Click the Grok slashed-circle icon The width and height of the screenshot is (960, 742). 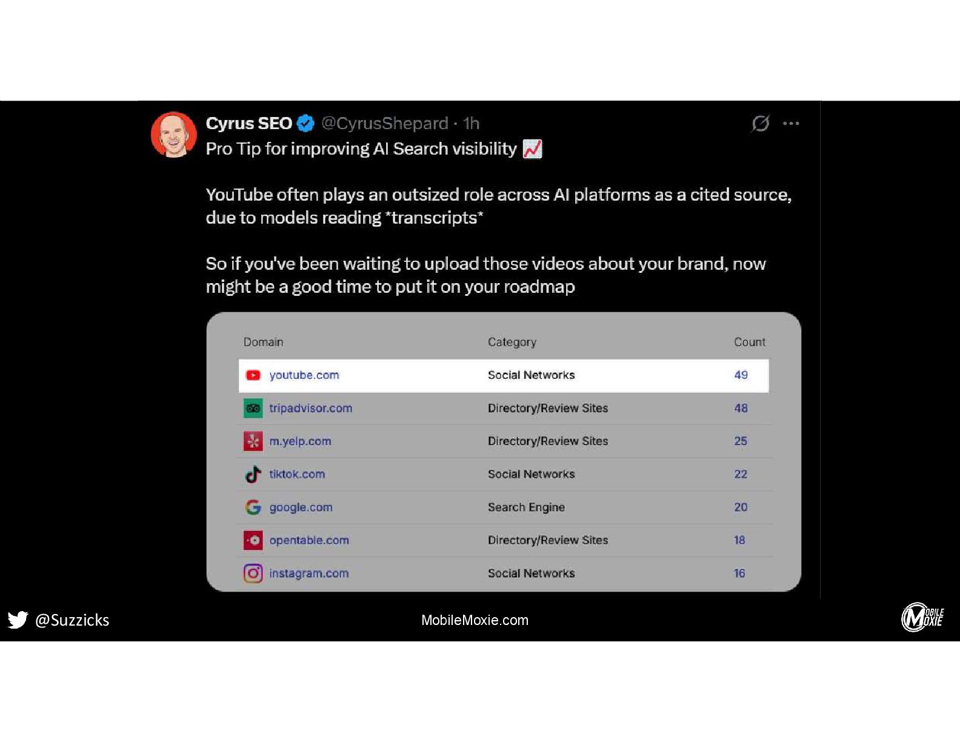click(760, 124)
